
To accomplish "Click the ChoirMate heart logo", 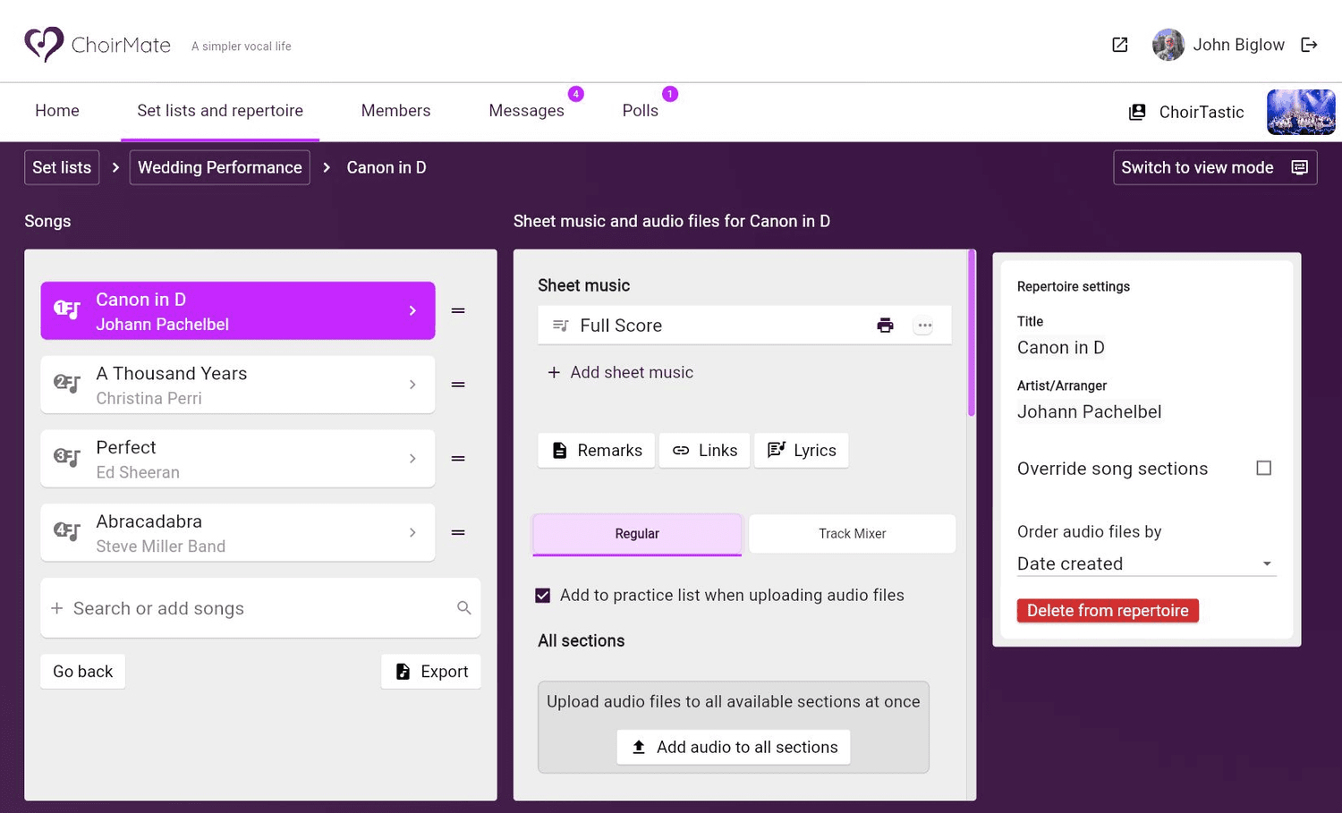I will point(44,44).
